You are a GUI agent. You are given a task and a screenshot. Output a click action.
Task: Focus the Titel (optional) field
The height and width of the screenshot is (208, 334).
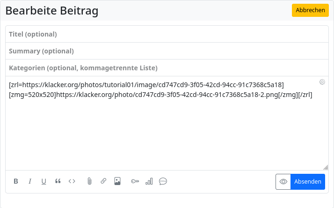[x=167, y=34]
